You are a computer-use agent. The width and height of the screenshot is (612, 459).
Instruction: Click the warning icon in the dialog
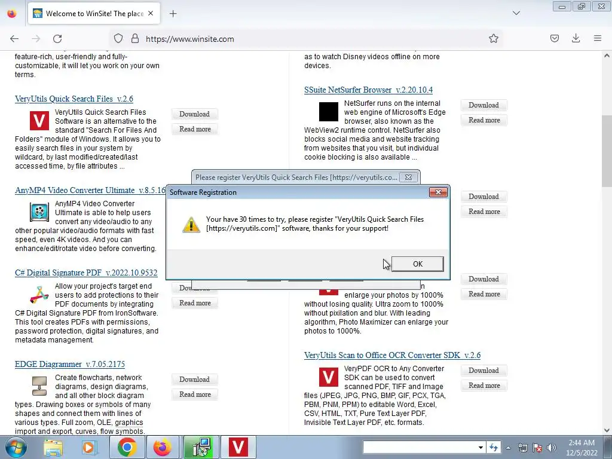pyautogui.click(x=191, y=224)
